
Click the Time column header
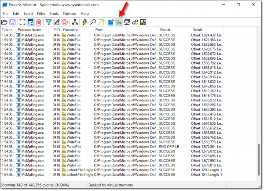(8, 30)
